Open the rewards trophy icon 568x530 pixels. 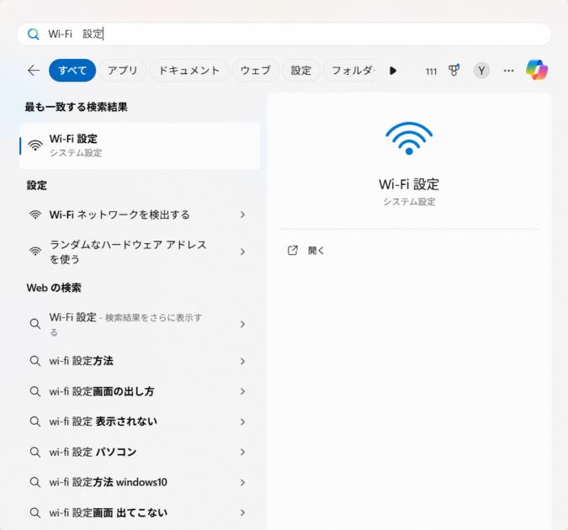click(x=454, y=71)
